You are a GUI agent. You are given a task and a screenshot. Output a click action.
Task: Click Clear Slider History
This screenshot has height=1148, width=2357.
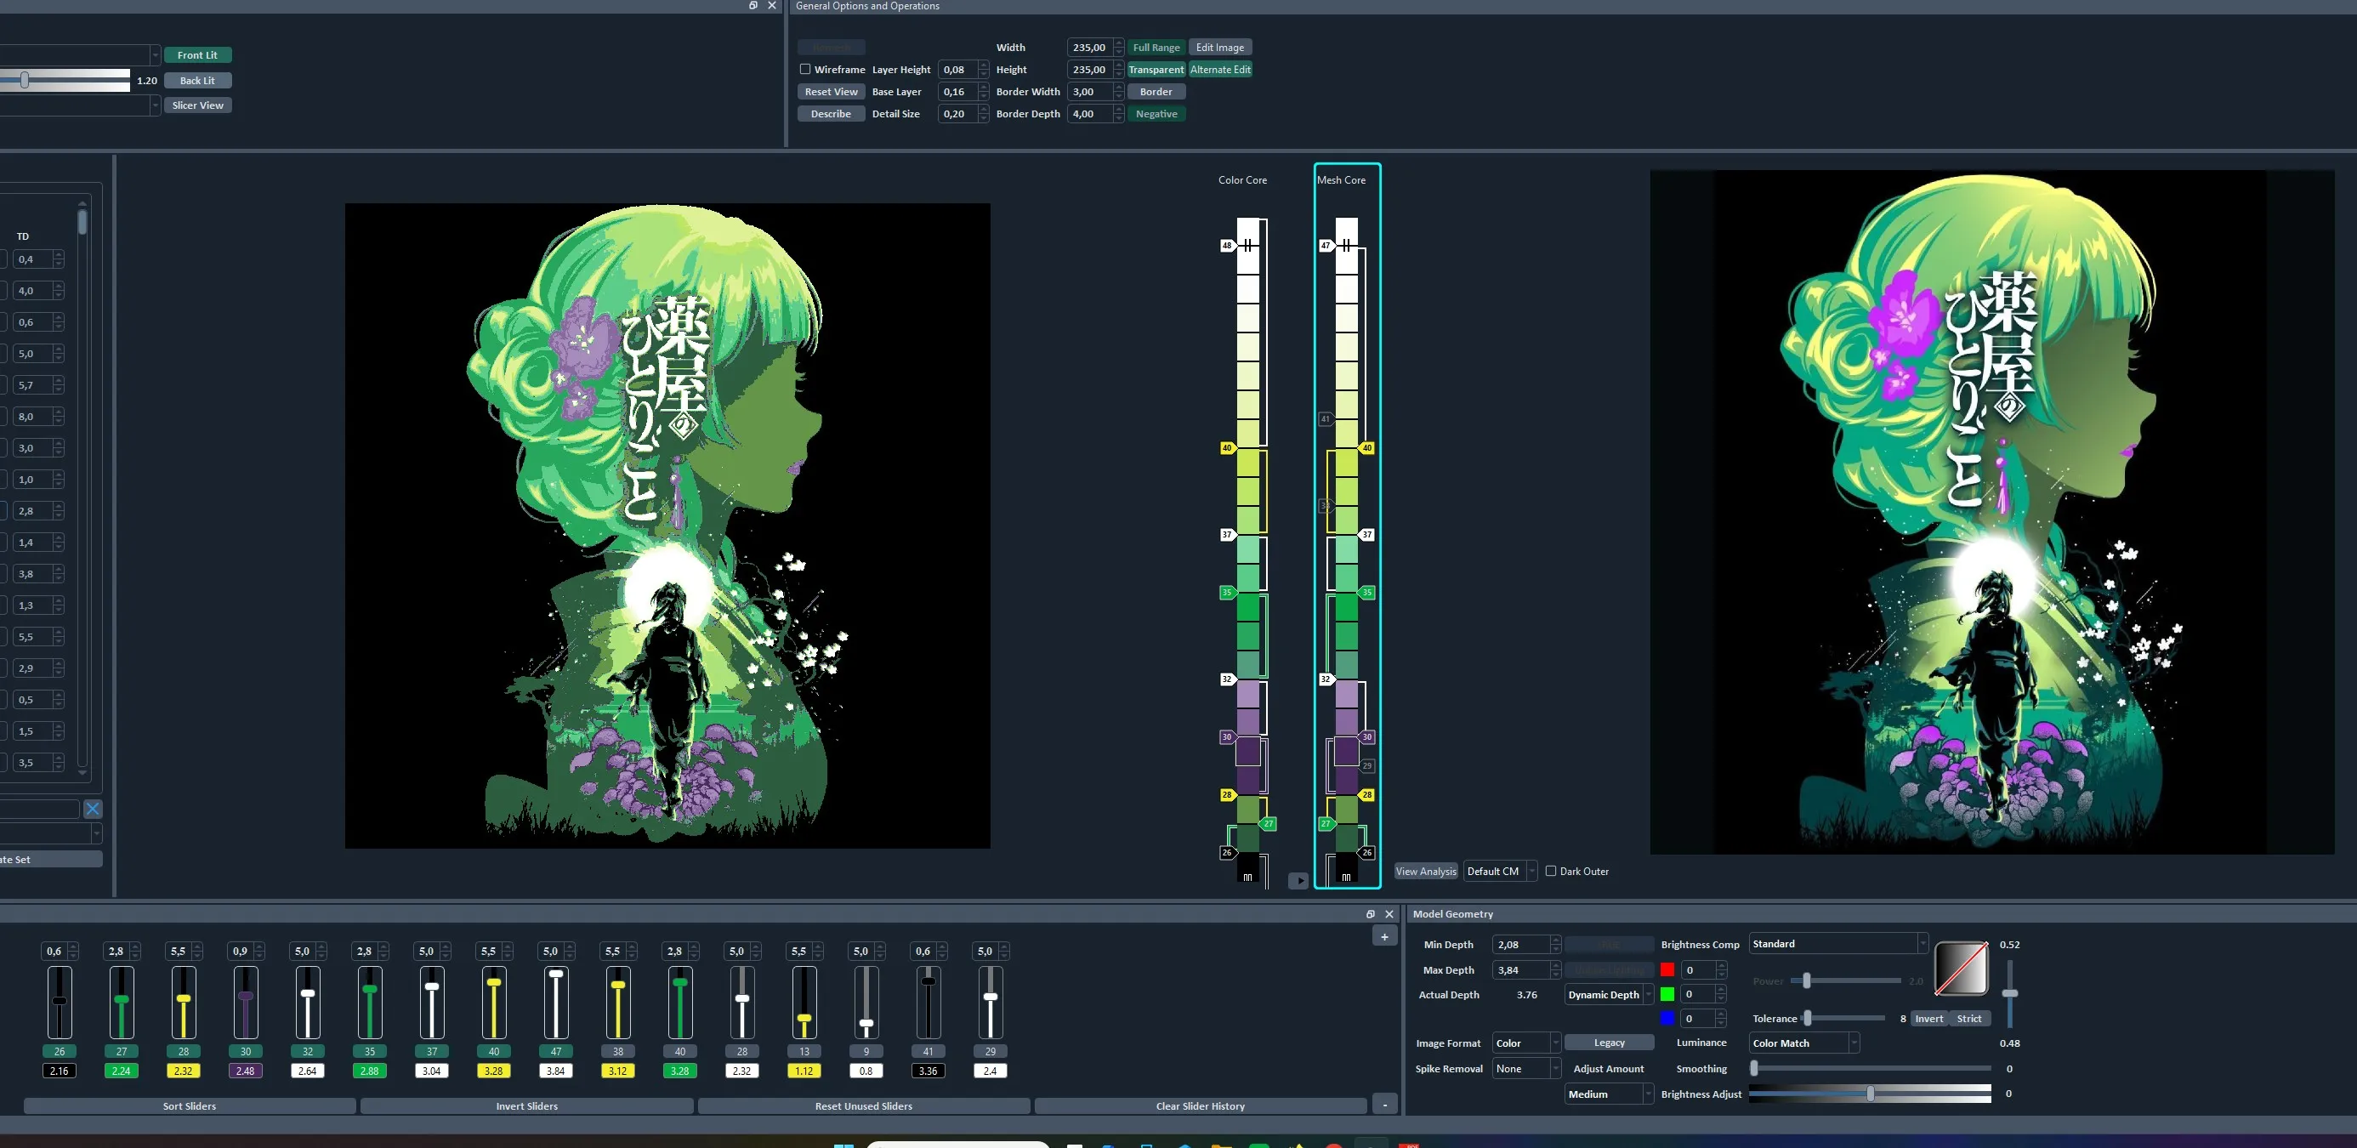1201,1106
